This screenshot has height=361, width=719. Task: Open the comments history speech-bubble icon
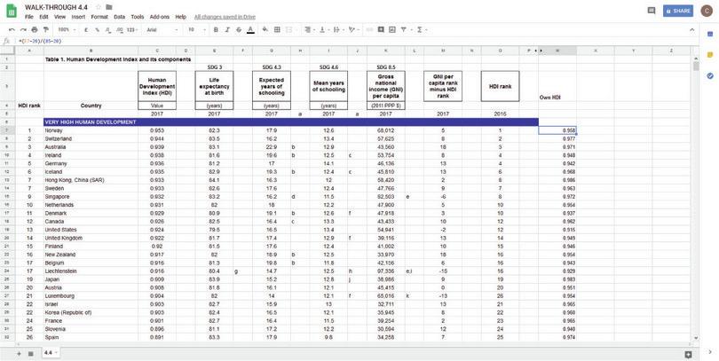652,11
